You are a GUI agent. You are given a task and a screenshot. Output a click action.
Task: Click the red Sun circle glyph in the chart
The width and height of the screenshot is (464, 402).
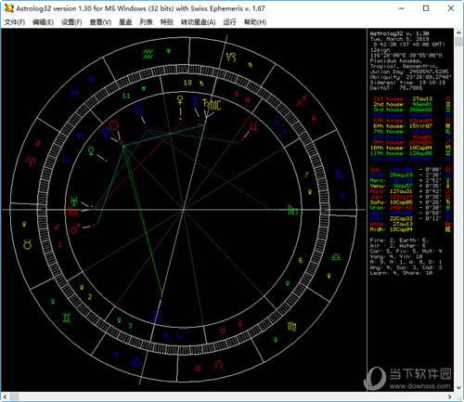coord(114,125)
